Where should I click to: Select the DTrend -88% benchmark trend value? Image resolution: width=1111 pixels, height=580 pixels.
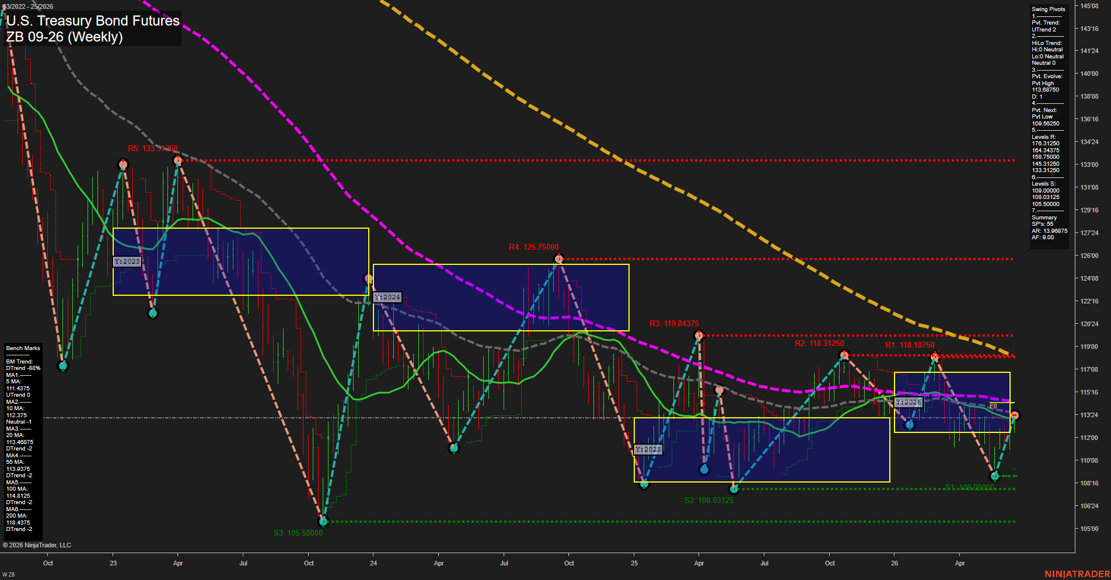point(23,368)
